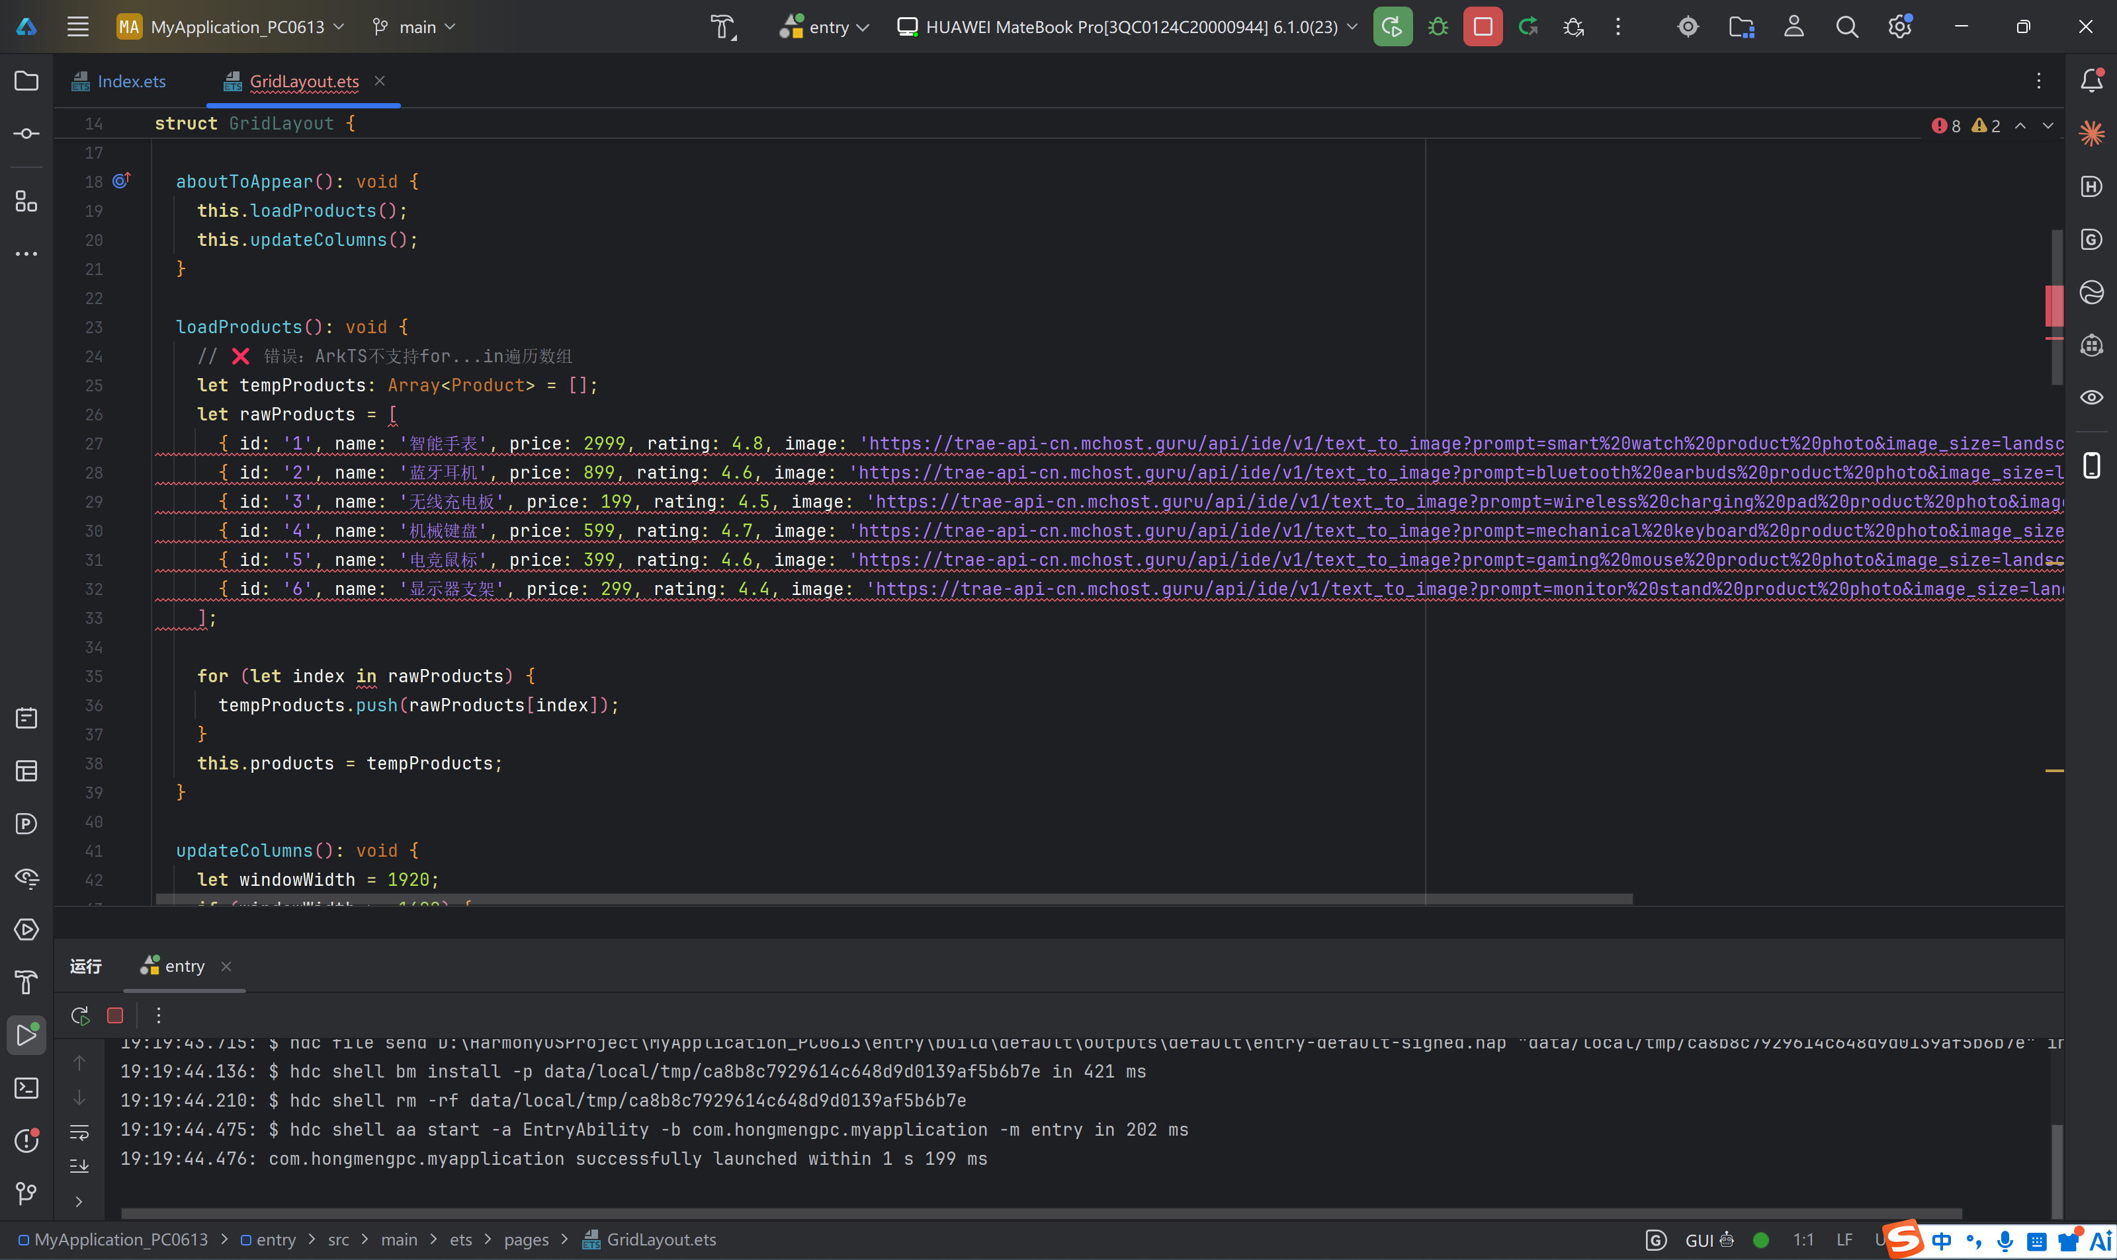Stop the running application
Screen dimensions: 2117x1260
pyautogui.click(x=1483, y=26)
